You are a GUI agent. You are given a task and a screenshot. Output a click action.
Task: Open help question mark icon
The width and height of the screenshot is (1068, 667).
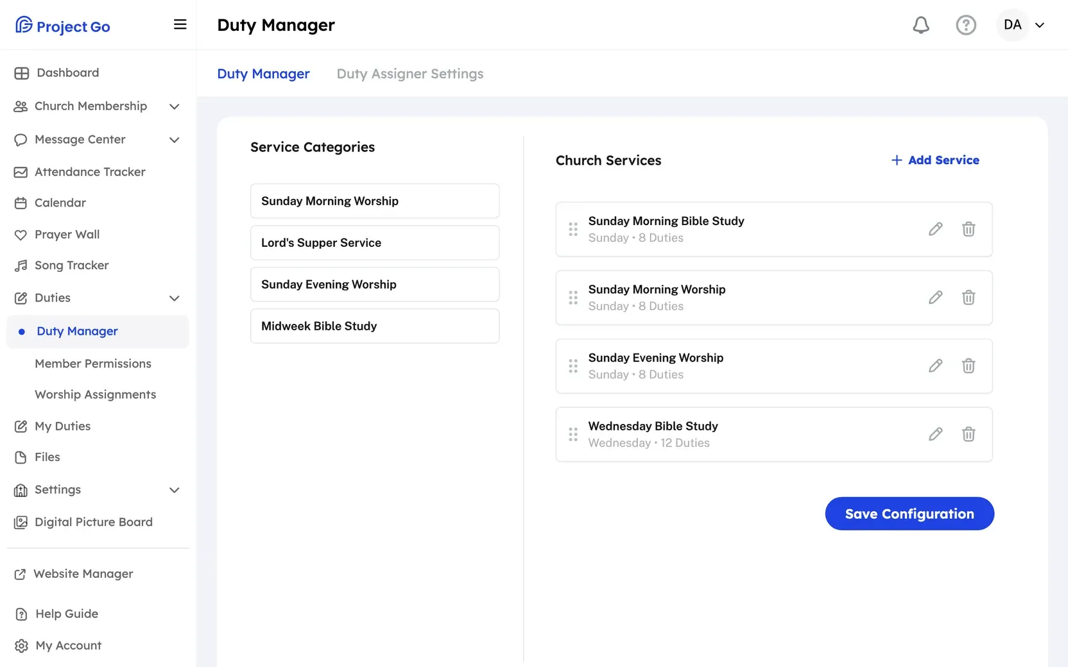(966, 25)
